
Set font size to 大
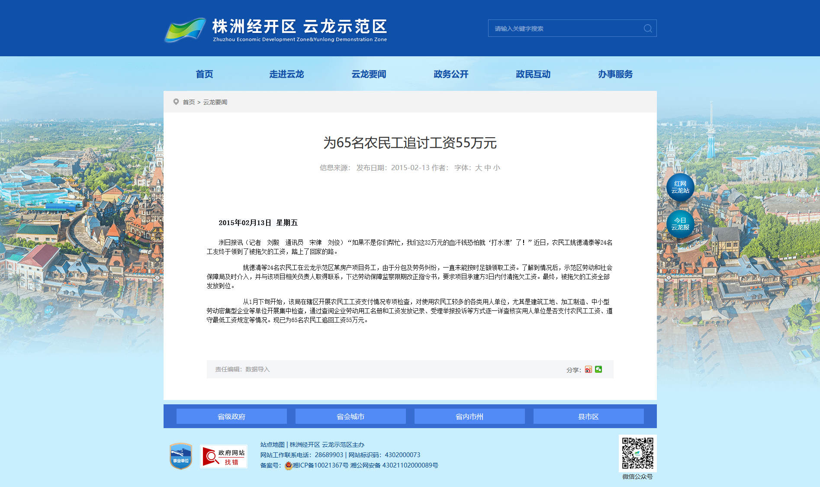pos(478,168)
